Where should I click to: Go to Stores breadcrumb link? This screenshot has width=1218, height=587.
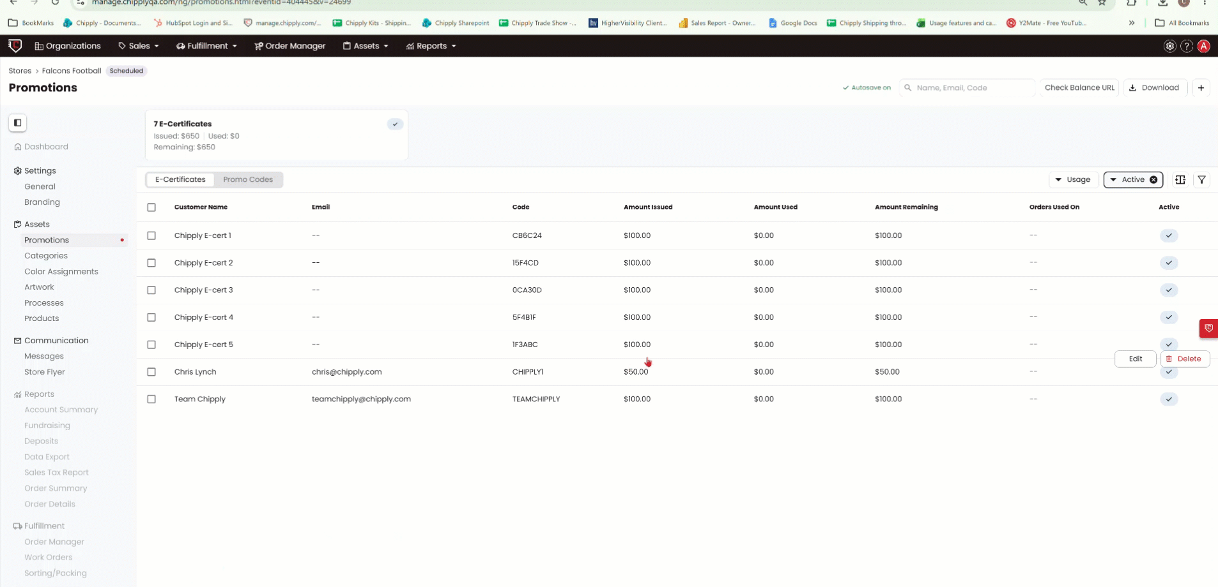[x=20, y=71]
